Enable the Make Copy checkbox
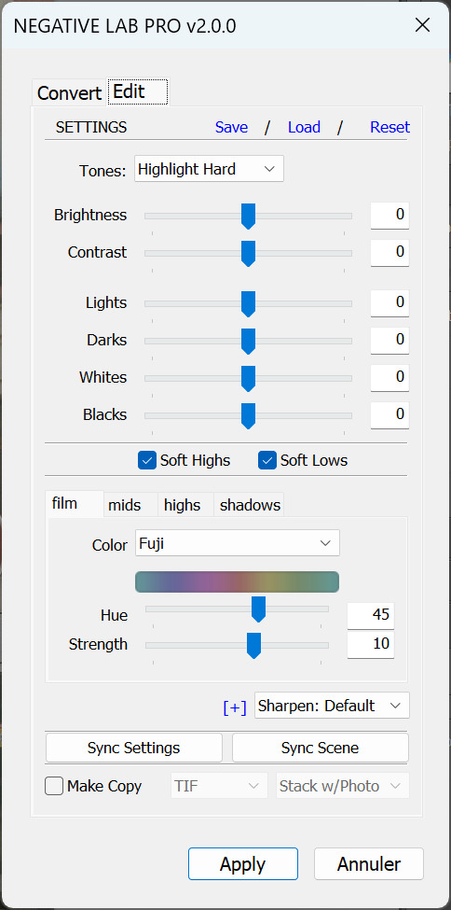This screenshot has height=910, width=451. [x=54, y=787]
